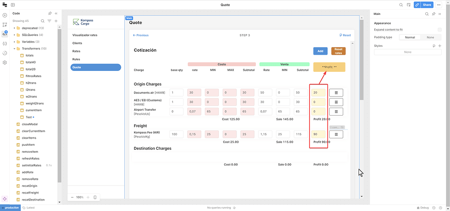Screen dimensions: 450x211
Task: Collapse the Code panel with double chevron
Action: (x=56, y=14)
